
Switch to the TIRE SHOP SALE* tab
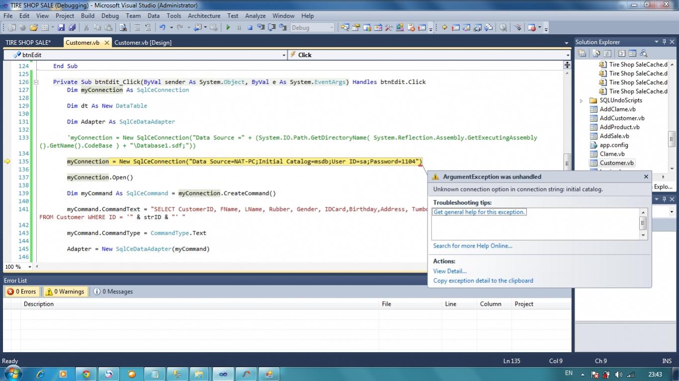[28, 43]
